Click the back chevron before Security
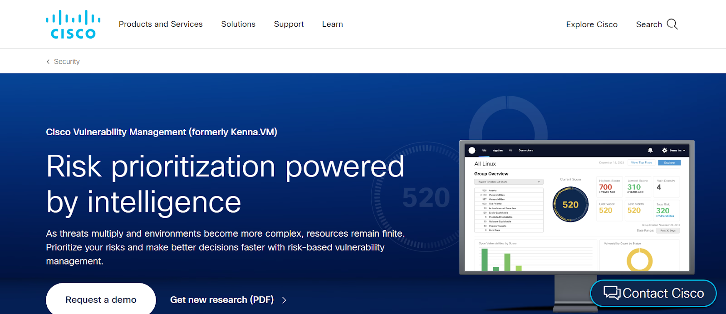This screenshot has height=314, width=726. tap(48, 61)
